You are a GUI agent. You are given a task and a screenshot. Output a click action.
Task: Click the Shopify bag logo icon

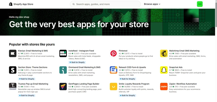point(11,4)
